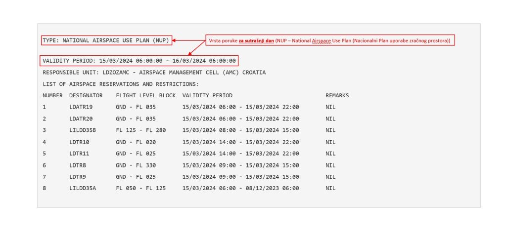The width and height of the screenshot is (508, 235).
Task: Select the RESPONSIBLE UNIT LDZOZAMC line
Action: pos(154,73)
